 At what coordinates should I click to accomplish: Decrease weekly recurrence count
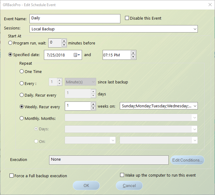93,108
